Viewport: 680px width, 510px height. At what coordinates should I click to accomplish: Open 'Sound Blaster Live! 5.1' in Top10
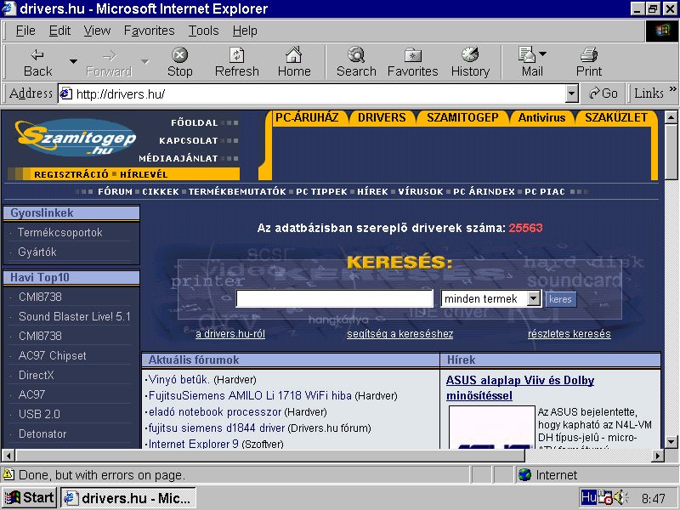(75, 316)
